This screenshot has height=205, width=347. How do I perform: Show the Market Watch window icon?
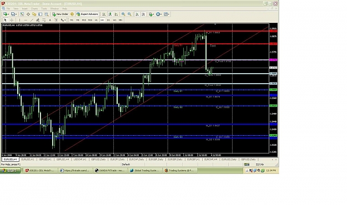coord(22,14)
